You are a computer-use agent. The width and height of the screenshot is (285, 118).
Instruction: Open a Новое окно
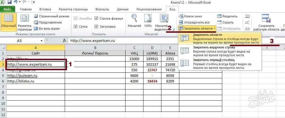tap(190, 16)
